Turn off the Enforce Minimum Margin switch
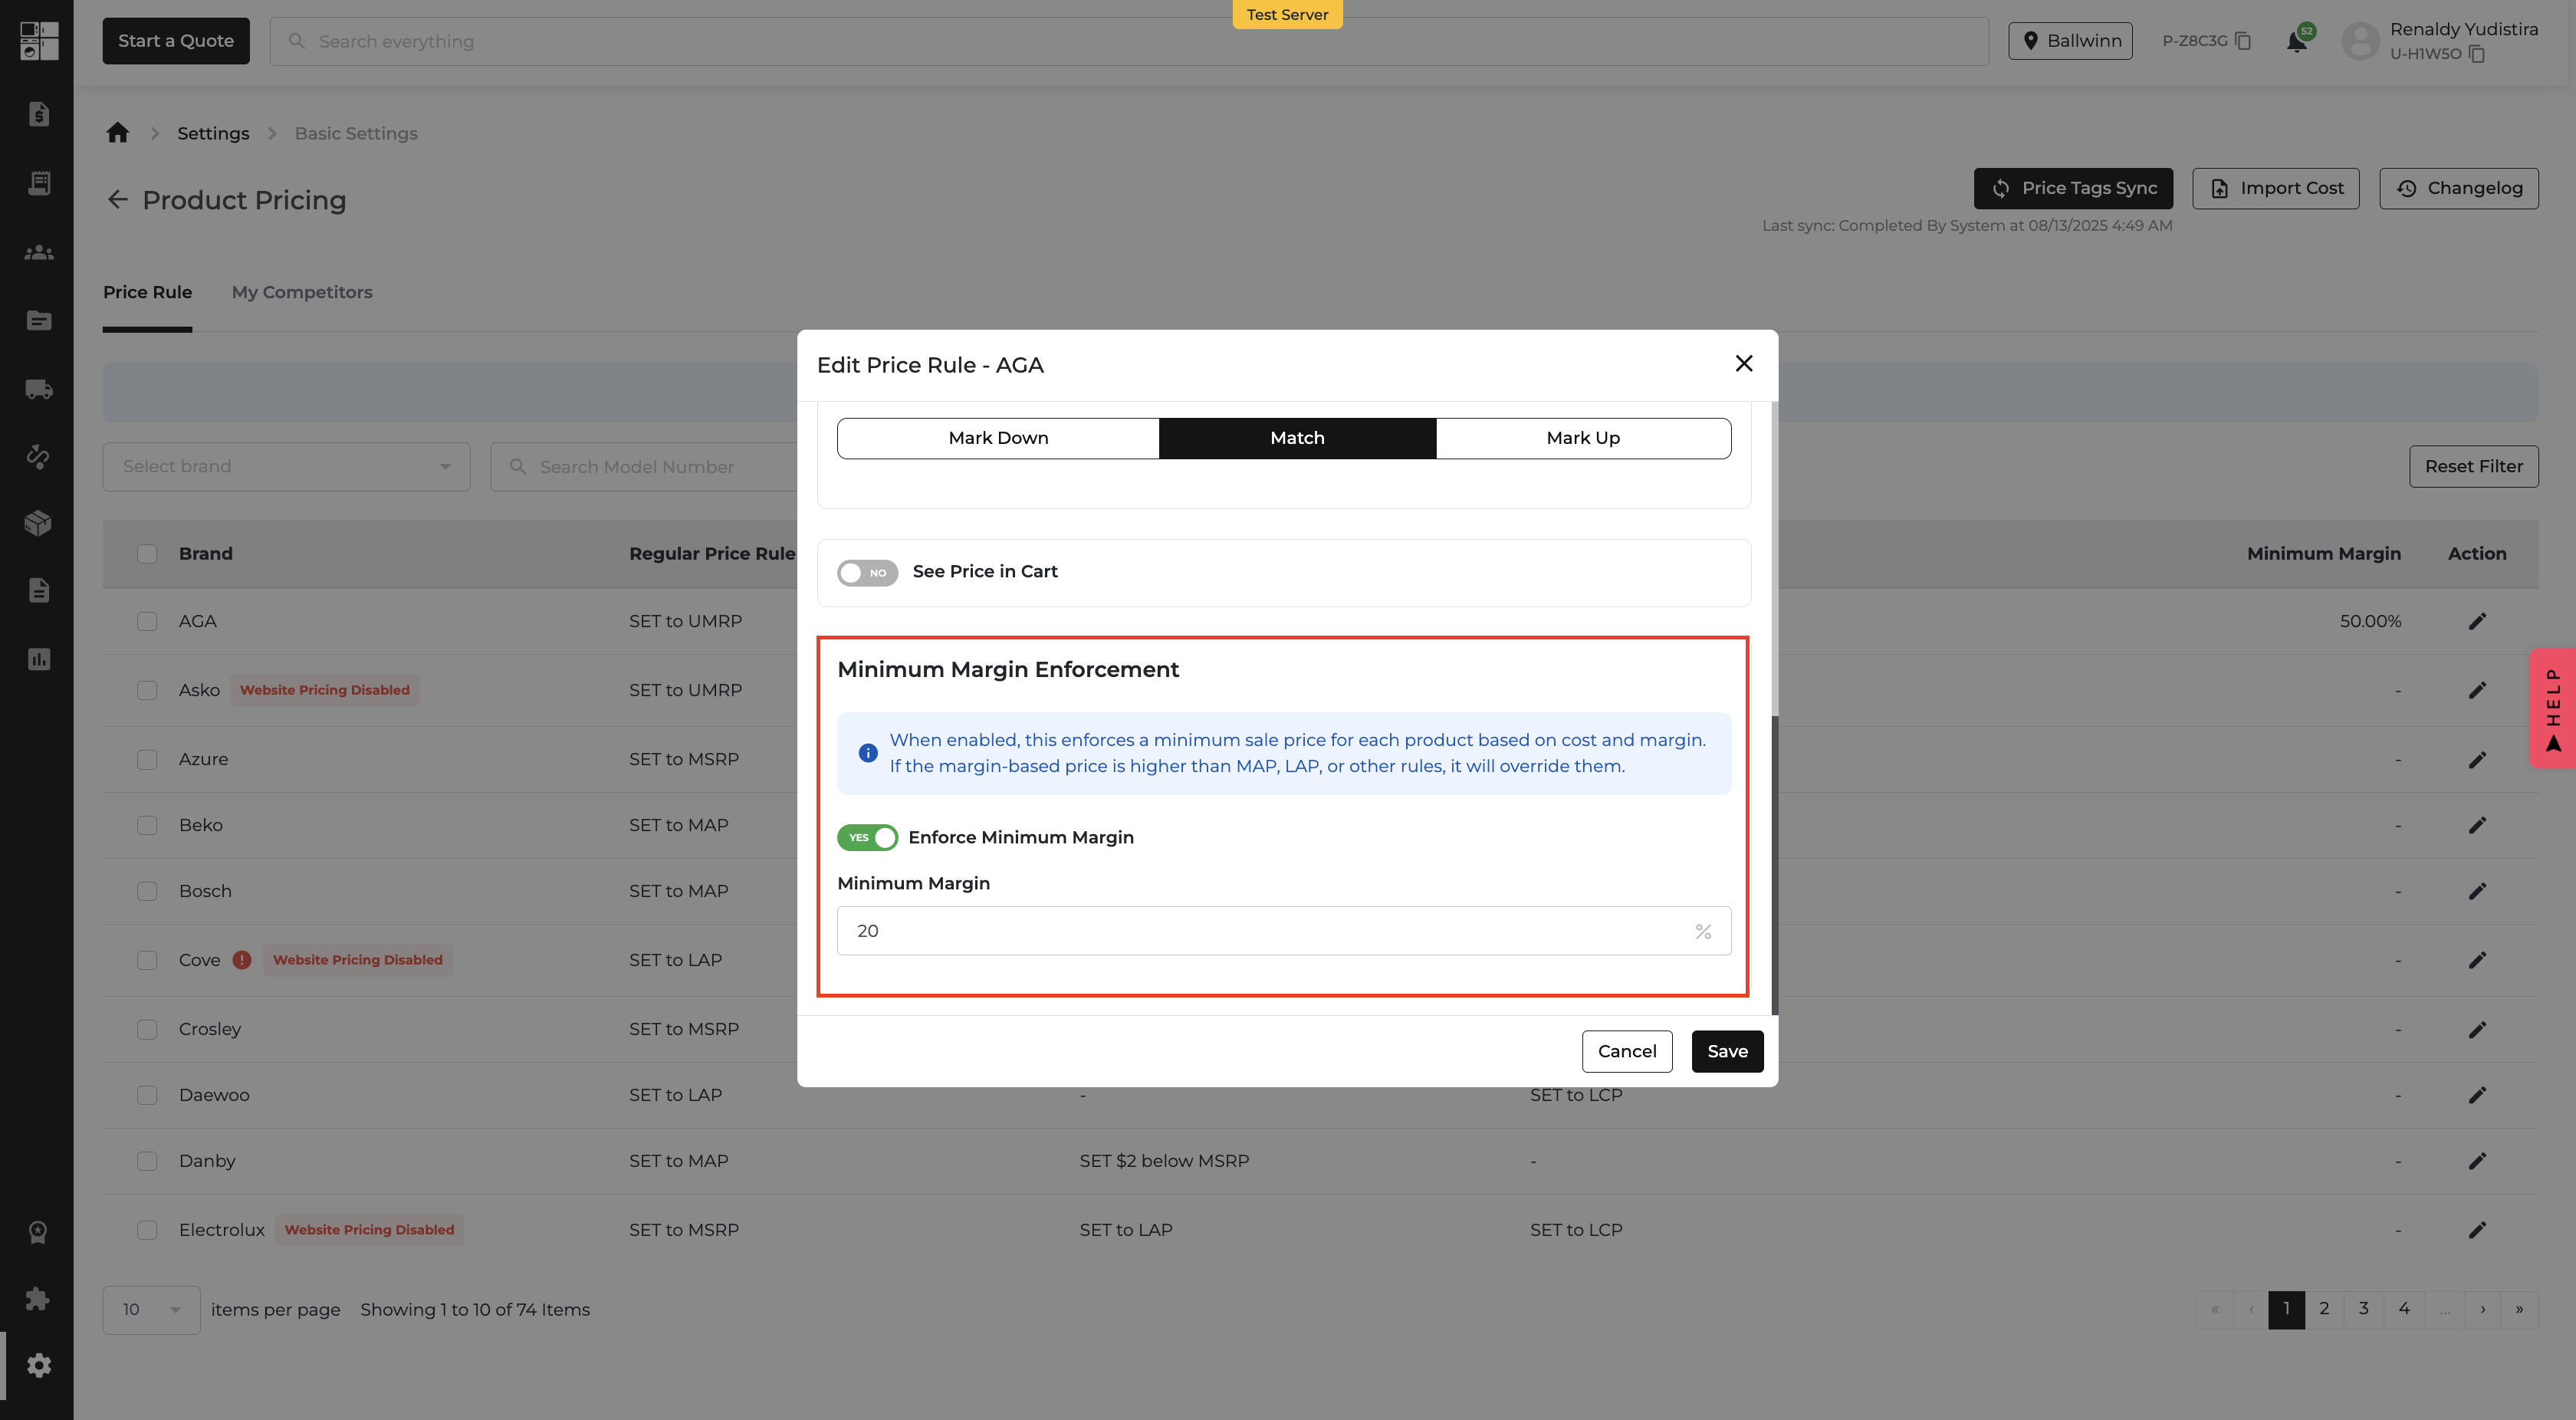The height and width of the screenshot is (1420, 2576). 867,837
